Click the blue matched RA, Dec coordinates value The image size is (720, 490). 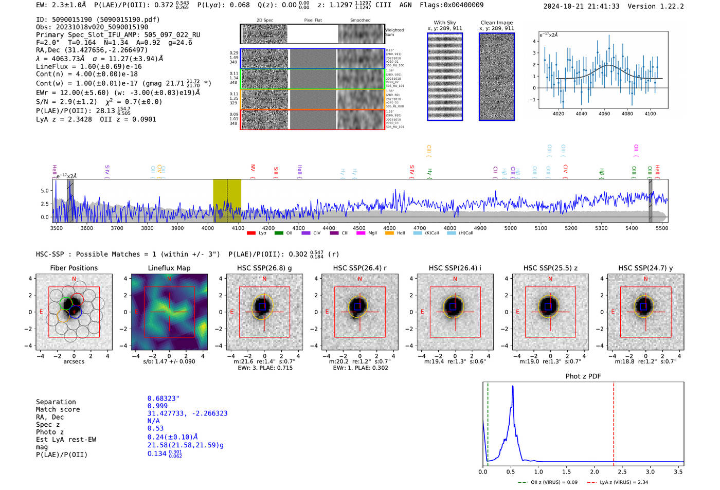click(187, 413)
